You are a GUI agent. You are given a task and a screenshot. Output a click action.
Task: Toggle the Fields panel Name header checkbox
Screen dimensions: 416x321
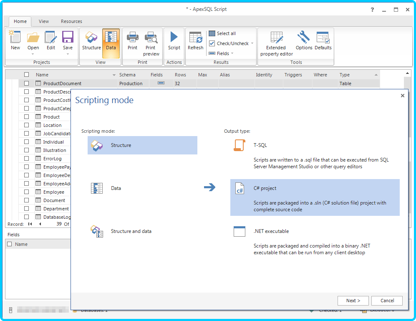[x=10, y=244]
